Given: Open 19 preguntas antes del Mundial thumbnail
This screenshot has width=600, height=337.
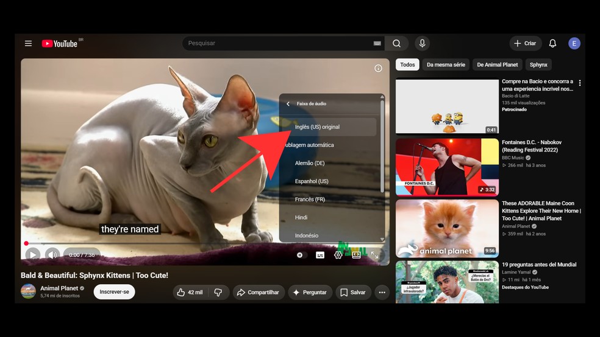Looking at the screenshot, I should [447, 282].
